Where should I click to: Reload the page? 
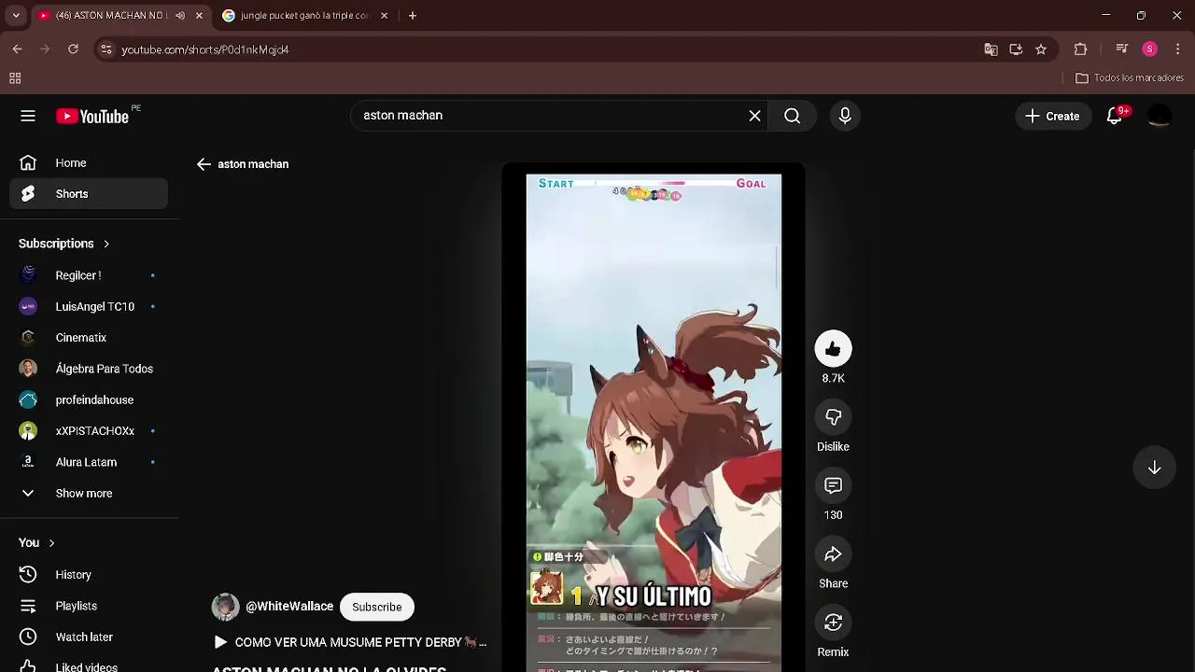[73, 49]
